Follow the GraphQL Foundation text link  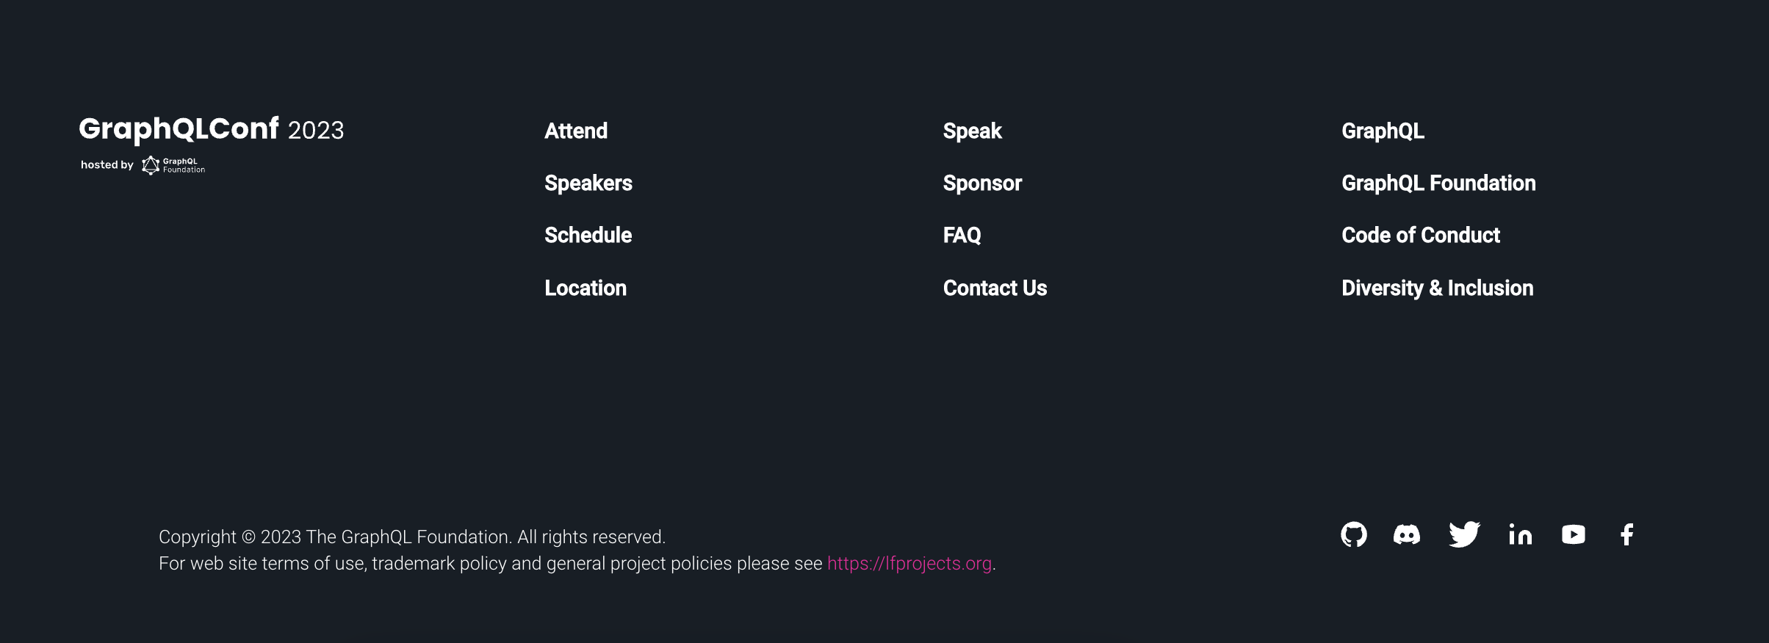(x=1438, y=183)
